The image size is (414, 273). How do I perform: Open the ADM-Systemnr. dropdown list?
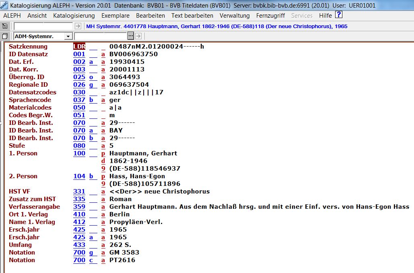[x=68, y=37]
